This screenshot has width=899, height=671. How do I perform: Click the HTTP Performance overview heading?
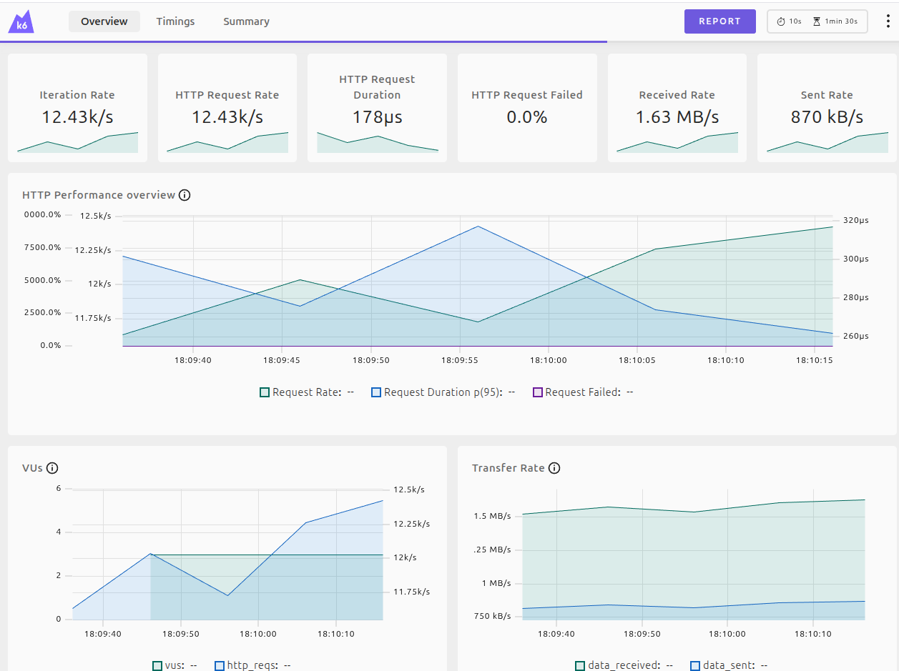[99, 195]
